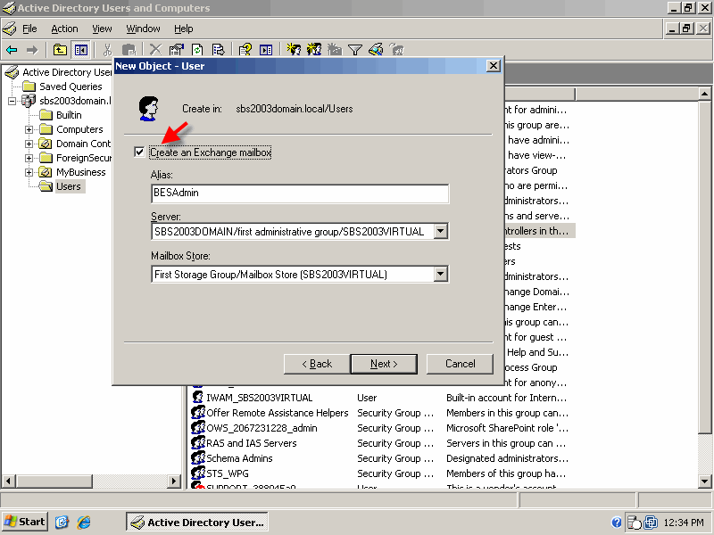Click the vertical scrollbar up arrow

click(x=704, y=95)
